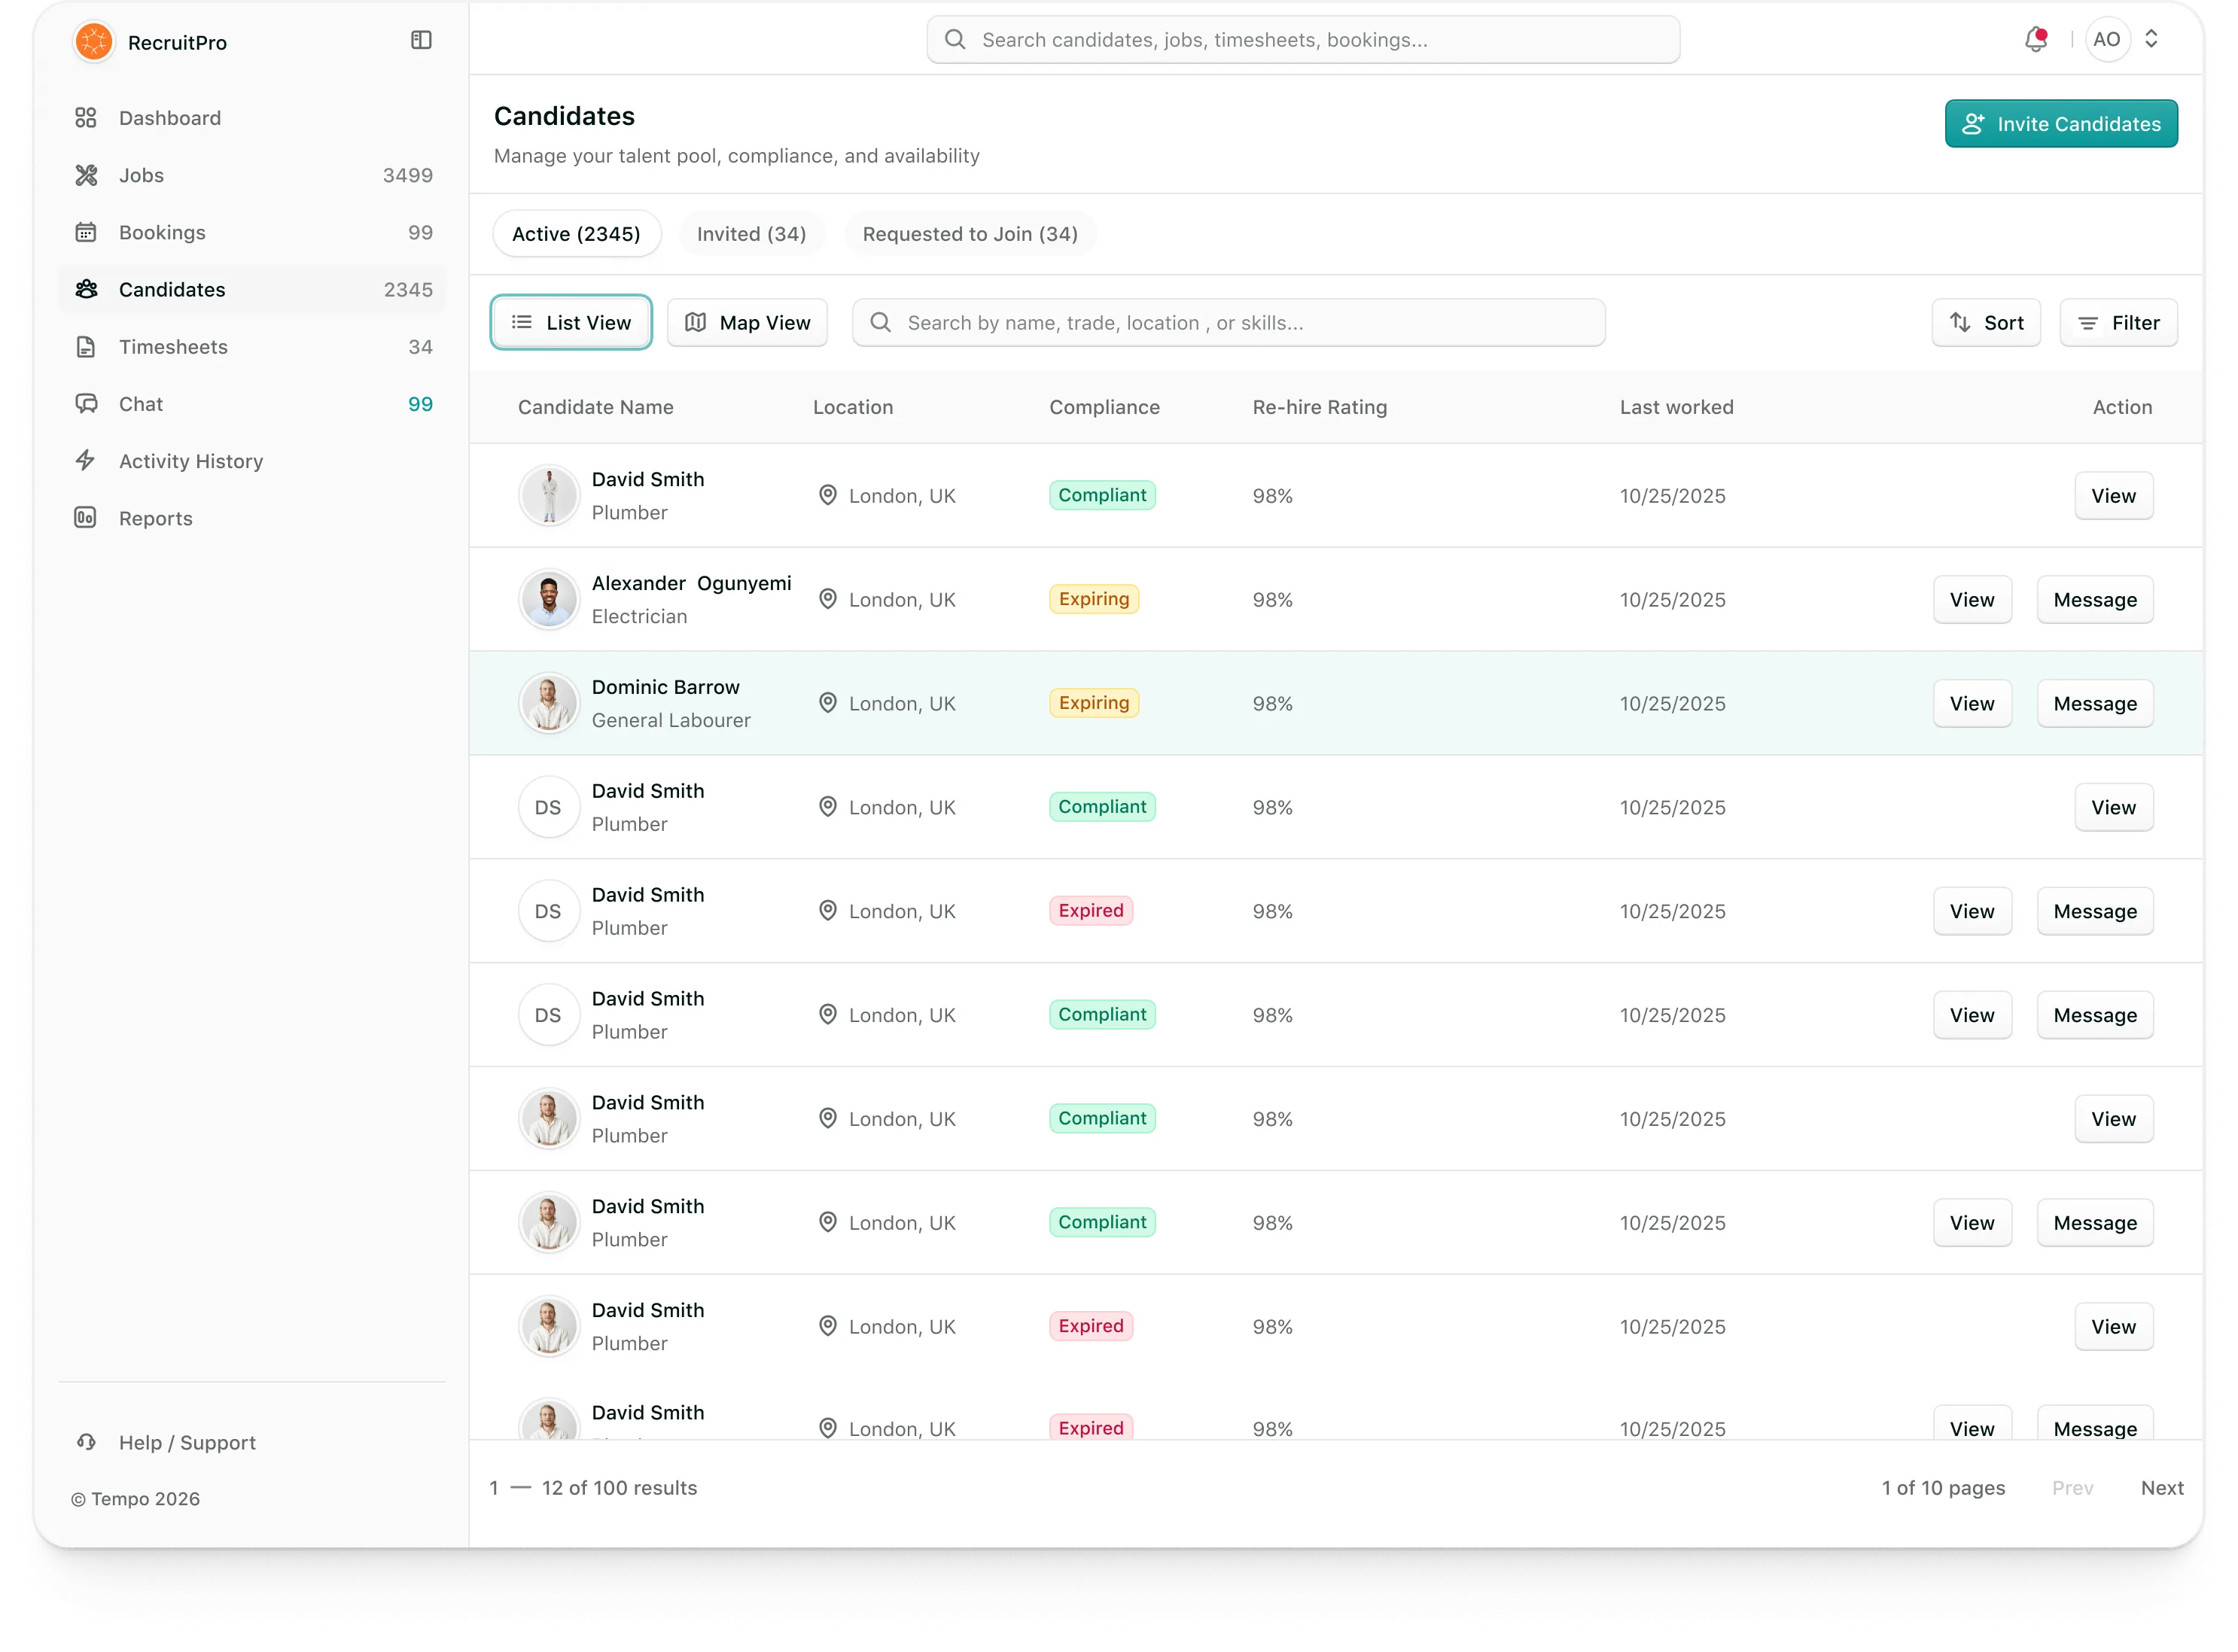Image resolution: width=2238 pixels, height=1652 pixels.
Task: Go to Jobs in sidebar
Action: (252, 175)
